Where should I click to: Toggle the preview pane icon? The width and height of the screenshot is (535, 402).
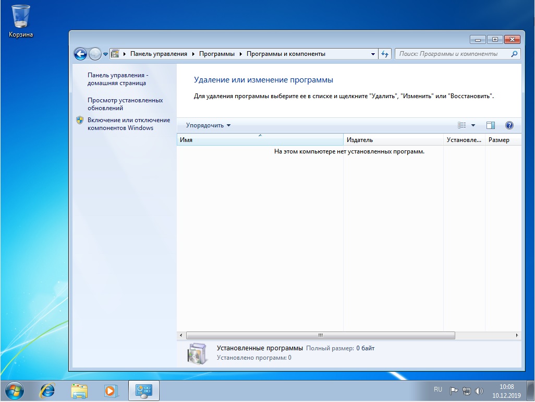coord(490,125)
